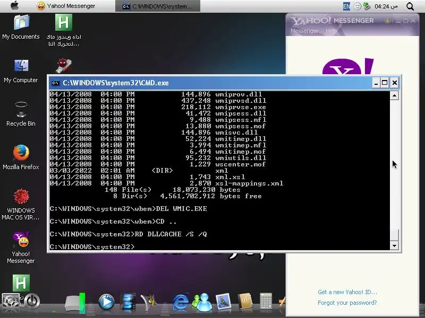The width and height of the screenshot is (425, 318).
Task: Click the 'xsl-mappings.xml' file entry
Action: click(249, 183)
